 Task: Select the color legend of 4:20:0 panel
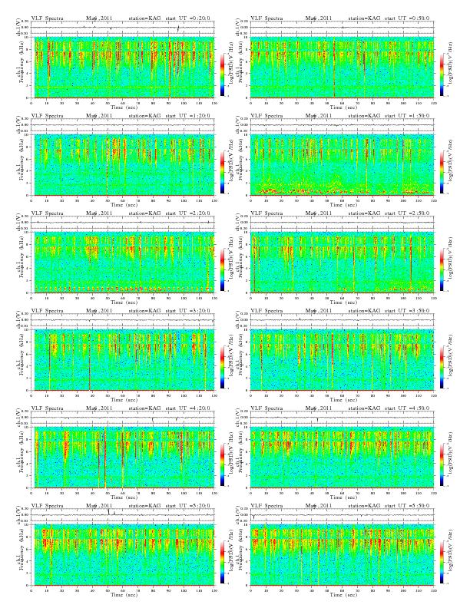coord(223,464)
